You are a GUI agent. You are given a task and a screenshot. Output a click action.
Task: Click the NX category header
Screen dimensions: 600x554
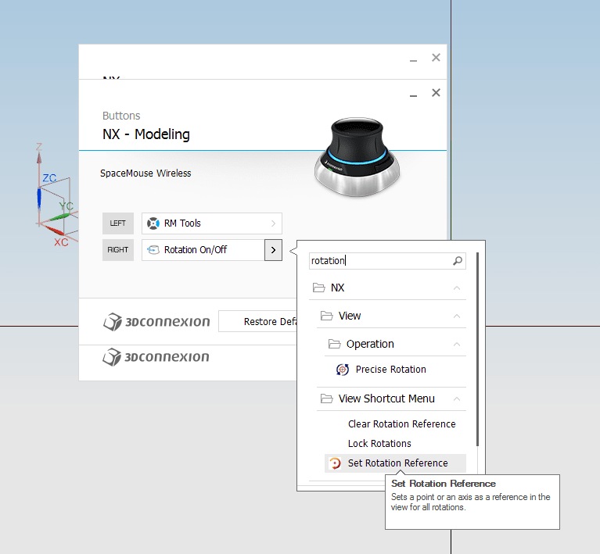387,288
